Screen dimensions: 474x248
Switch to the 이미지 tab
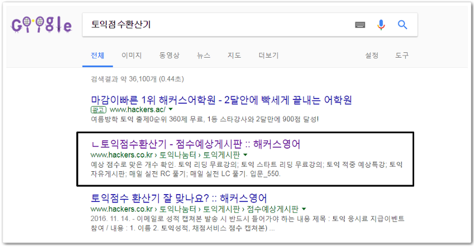(131, 56)
